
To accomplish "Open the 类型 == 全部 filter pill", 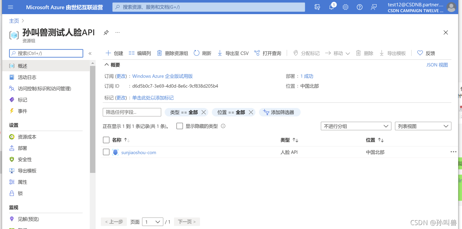I will tap(184, 112).
